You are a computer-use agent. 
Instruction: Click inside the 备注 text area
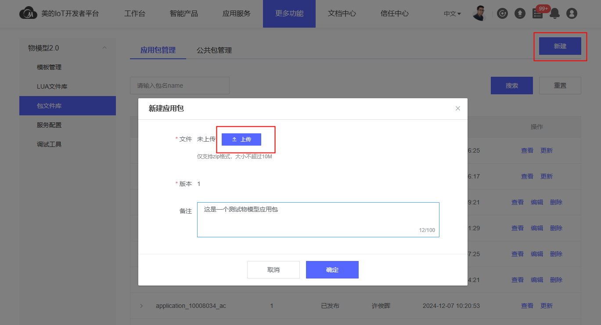coord(318,220)
